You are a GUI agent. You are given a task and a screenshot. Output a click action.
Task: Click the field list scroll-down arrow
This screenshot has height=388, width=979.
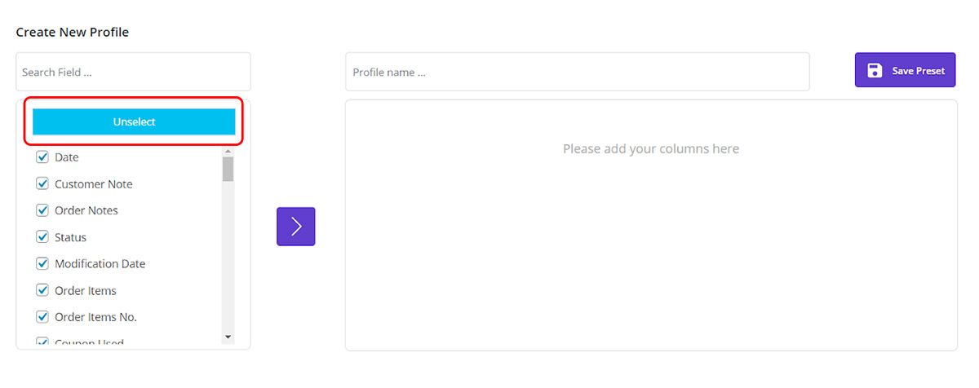[x=228, y=337]
